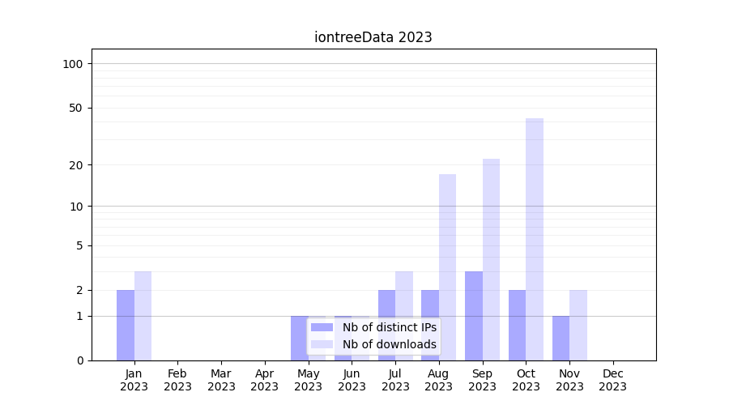Select the 'Apr 2023' x-axis label
Screen dimensions: 729x405
click(x=265, y=380)
